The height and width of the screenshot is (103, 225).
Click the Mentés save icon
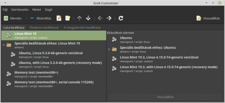(x=6, y=18)
